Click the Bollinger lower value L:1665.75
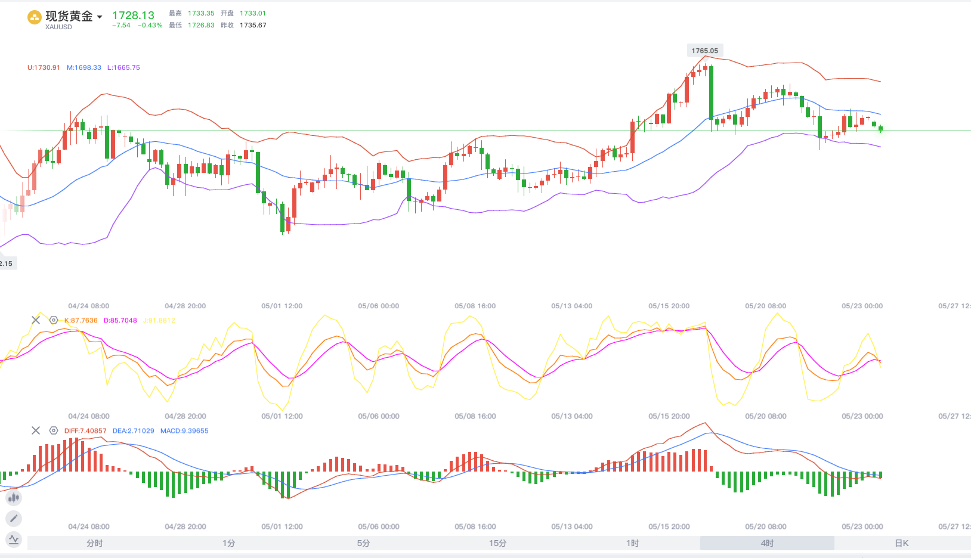The image size is (971, 558). coord(123,67)
